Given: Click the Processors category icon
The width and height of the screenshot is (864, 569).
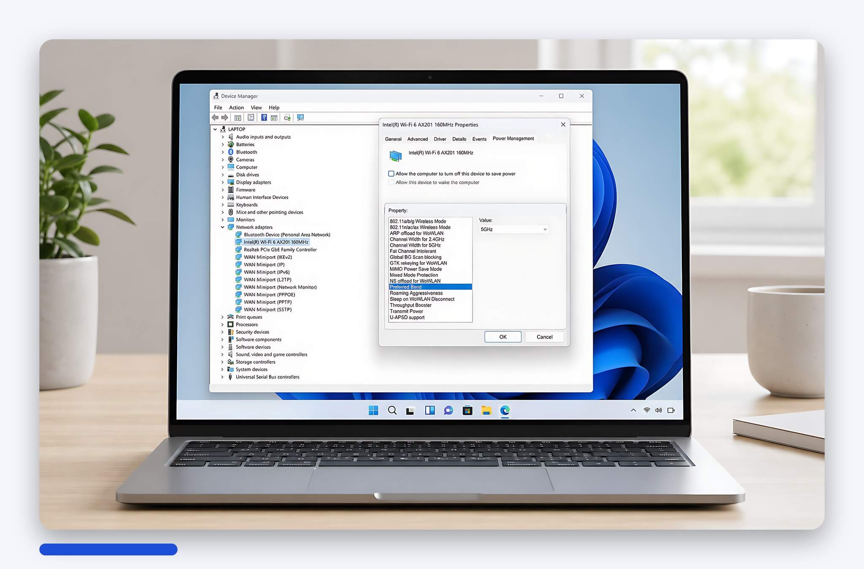Looking at the screenshot, I should 230,325.
